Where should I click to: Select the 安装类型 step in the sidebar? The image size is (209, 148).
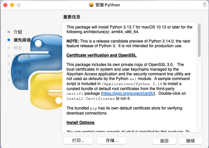coord(22,64)
